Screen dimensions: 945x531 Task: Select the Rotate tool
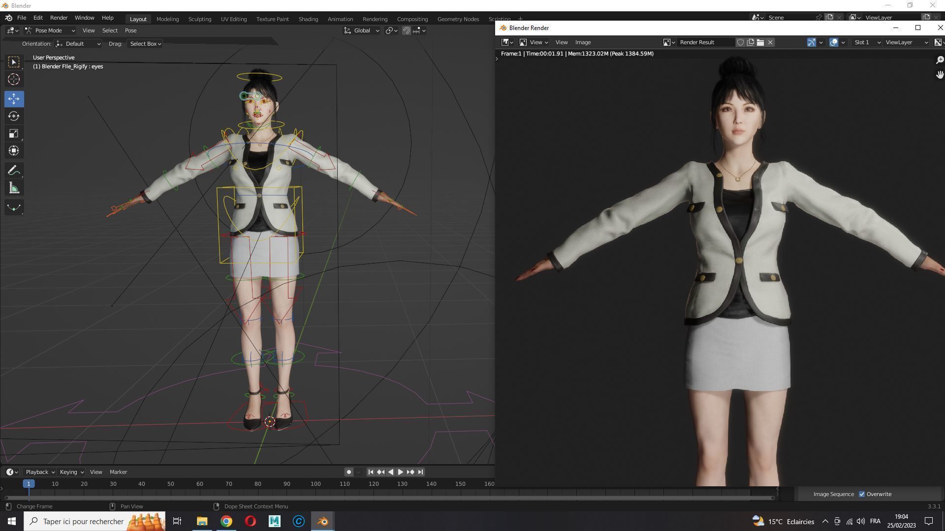point(14,117)
